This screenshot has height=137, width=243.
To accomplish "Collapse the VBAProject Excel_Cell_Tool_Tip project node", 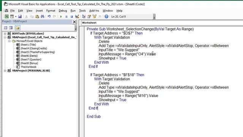I will coord(5,37).
